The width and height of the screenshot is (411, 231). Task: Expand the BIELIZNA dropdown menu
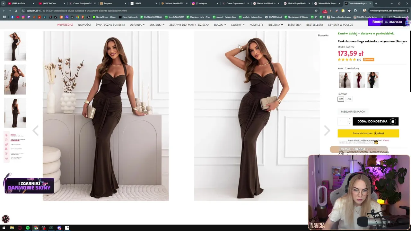click(275, 25)
